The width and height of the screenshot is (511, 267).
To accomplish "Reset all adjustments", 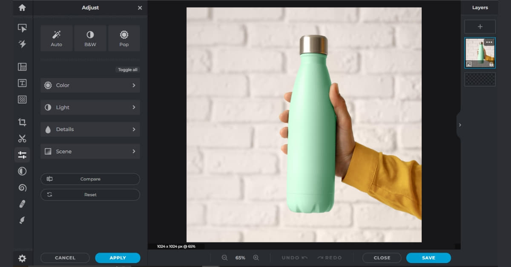I will tap(90, 195).
